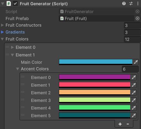Collapse the Fruit Generator component foldout
This screenshot has width=141, height=129.
pos(2,4)
